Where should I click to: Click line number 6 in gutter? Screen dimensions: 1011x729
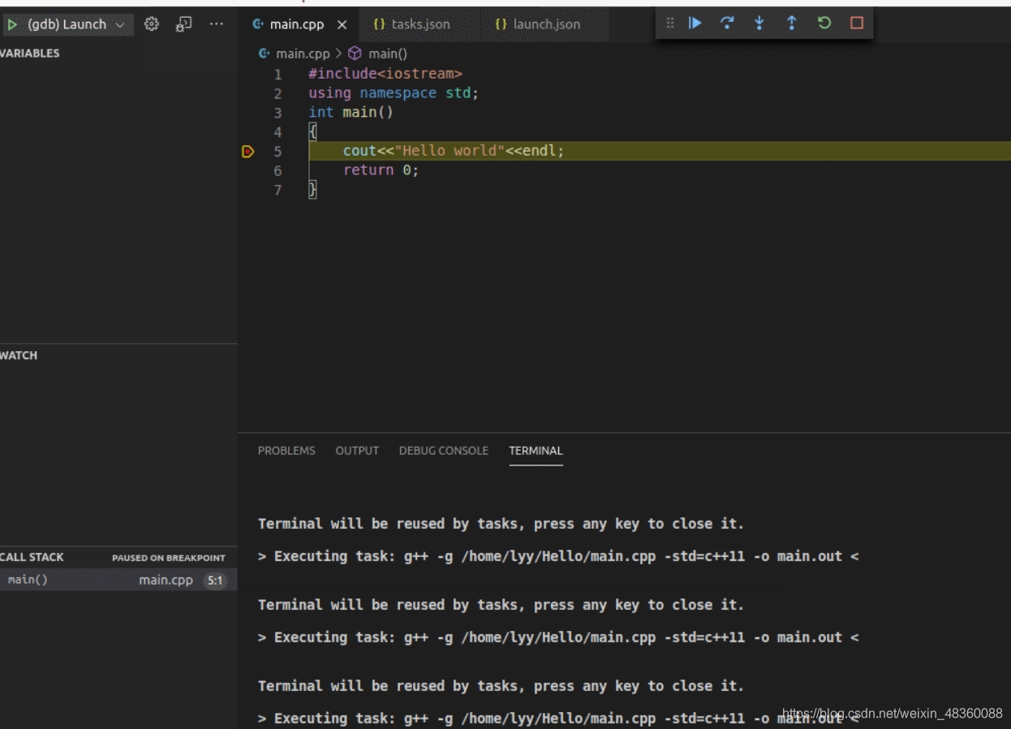(277, 170)
